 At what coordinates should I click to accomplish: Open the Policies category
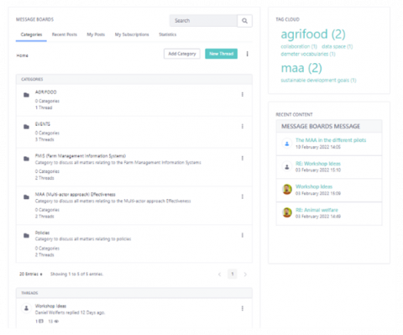[x=42, y=233]
